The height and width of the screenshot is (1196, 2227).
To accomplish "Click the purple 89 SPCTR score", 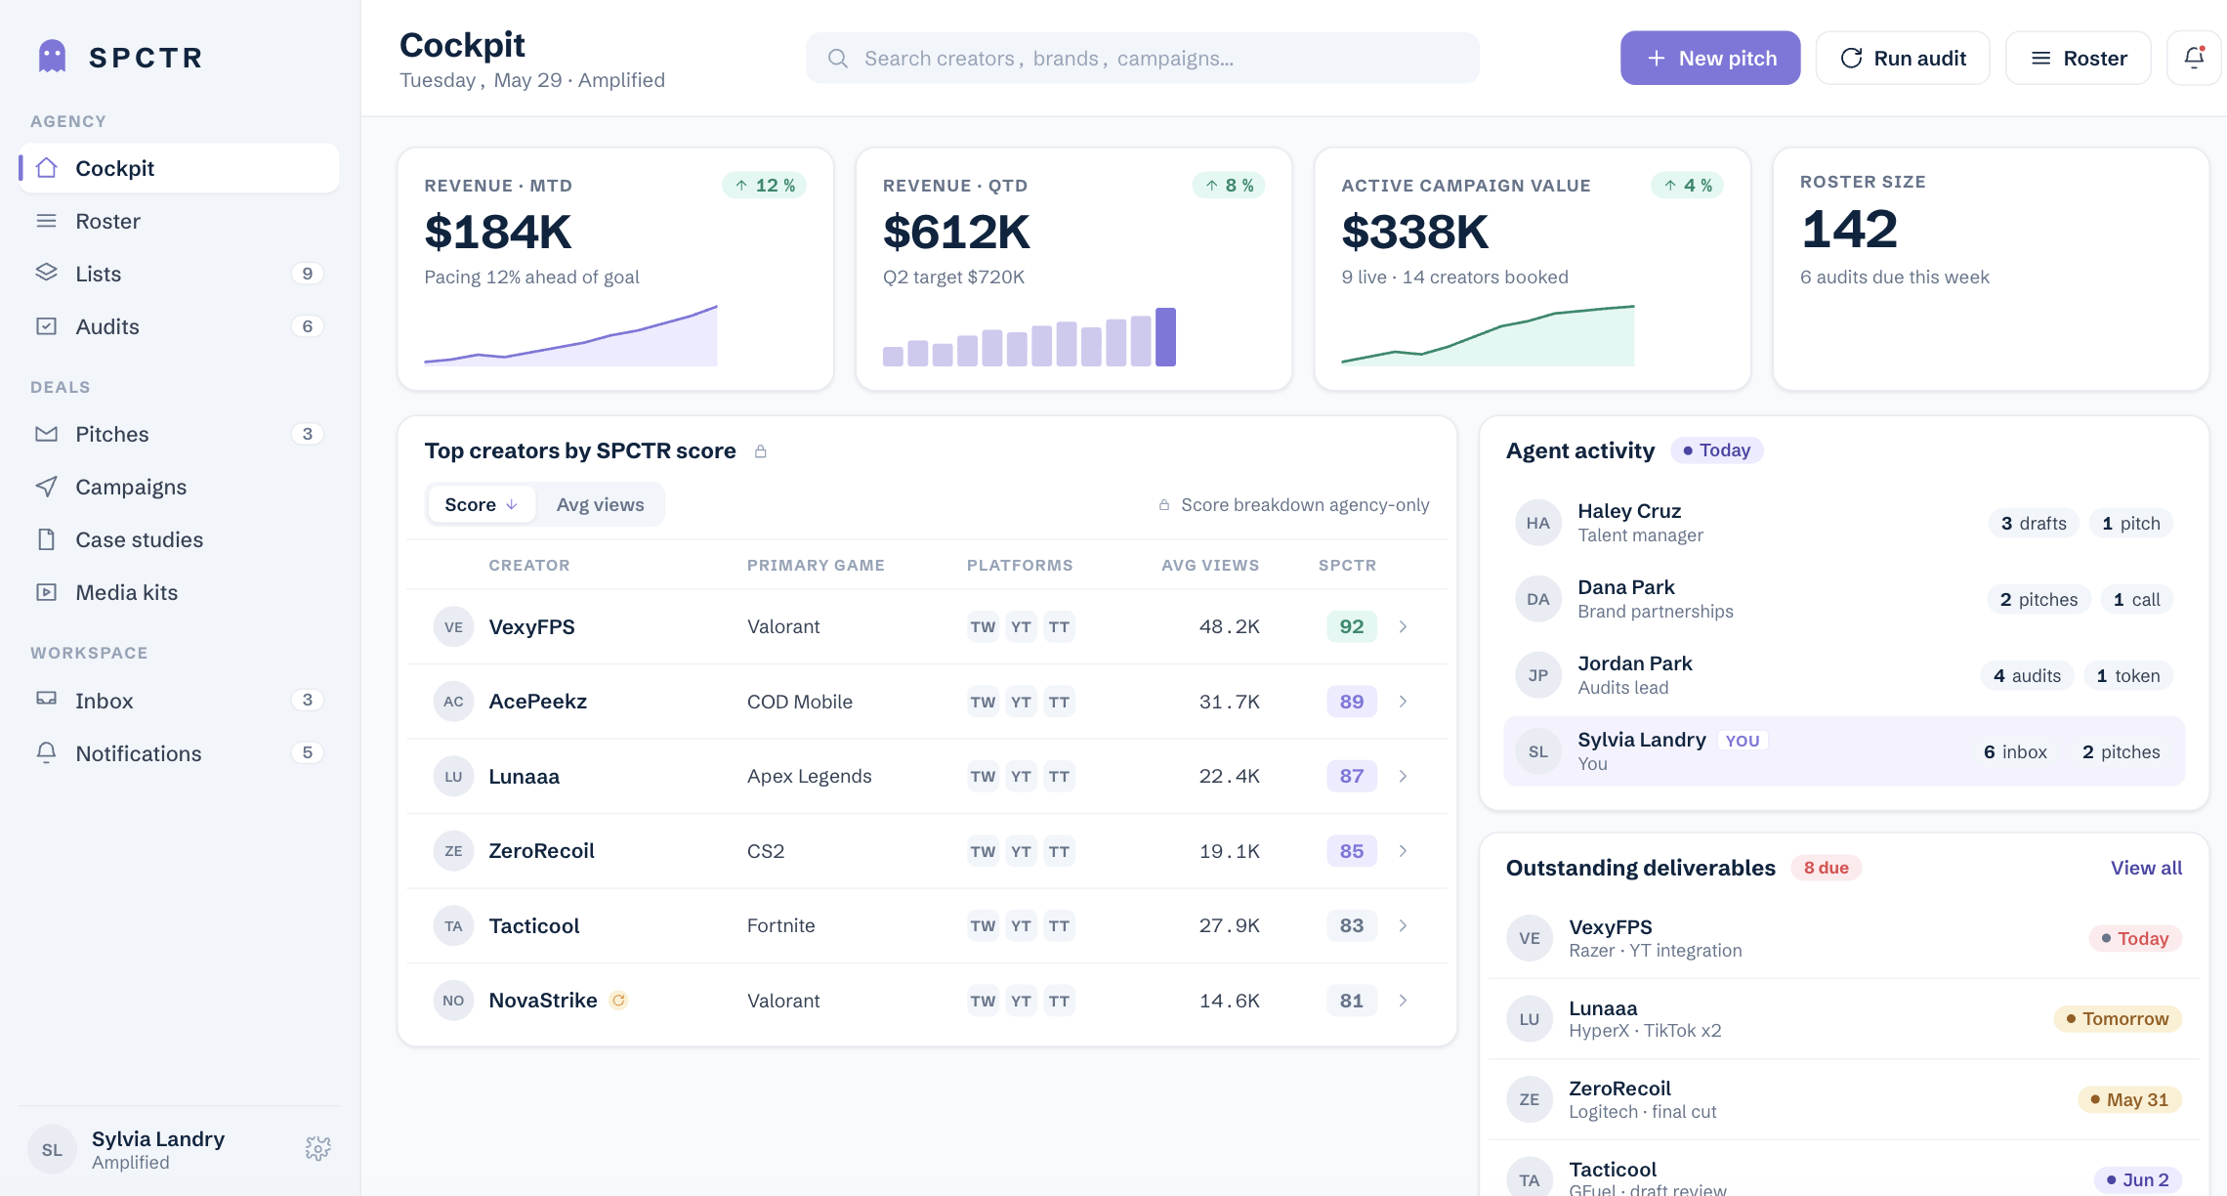I will pos(1352,702).
